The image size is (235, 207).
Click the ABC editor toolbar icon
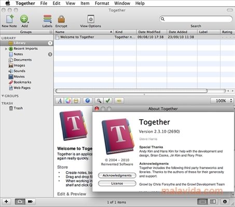pyautogui.click(x=119, y=101)
